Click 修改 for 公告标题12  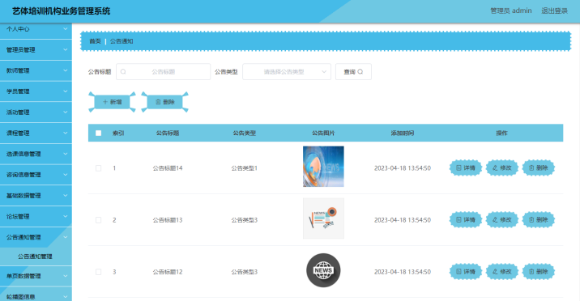point(501,272)
